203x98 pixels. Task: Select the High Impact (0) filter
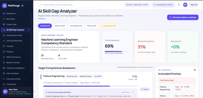click(x=108, y=26)
